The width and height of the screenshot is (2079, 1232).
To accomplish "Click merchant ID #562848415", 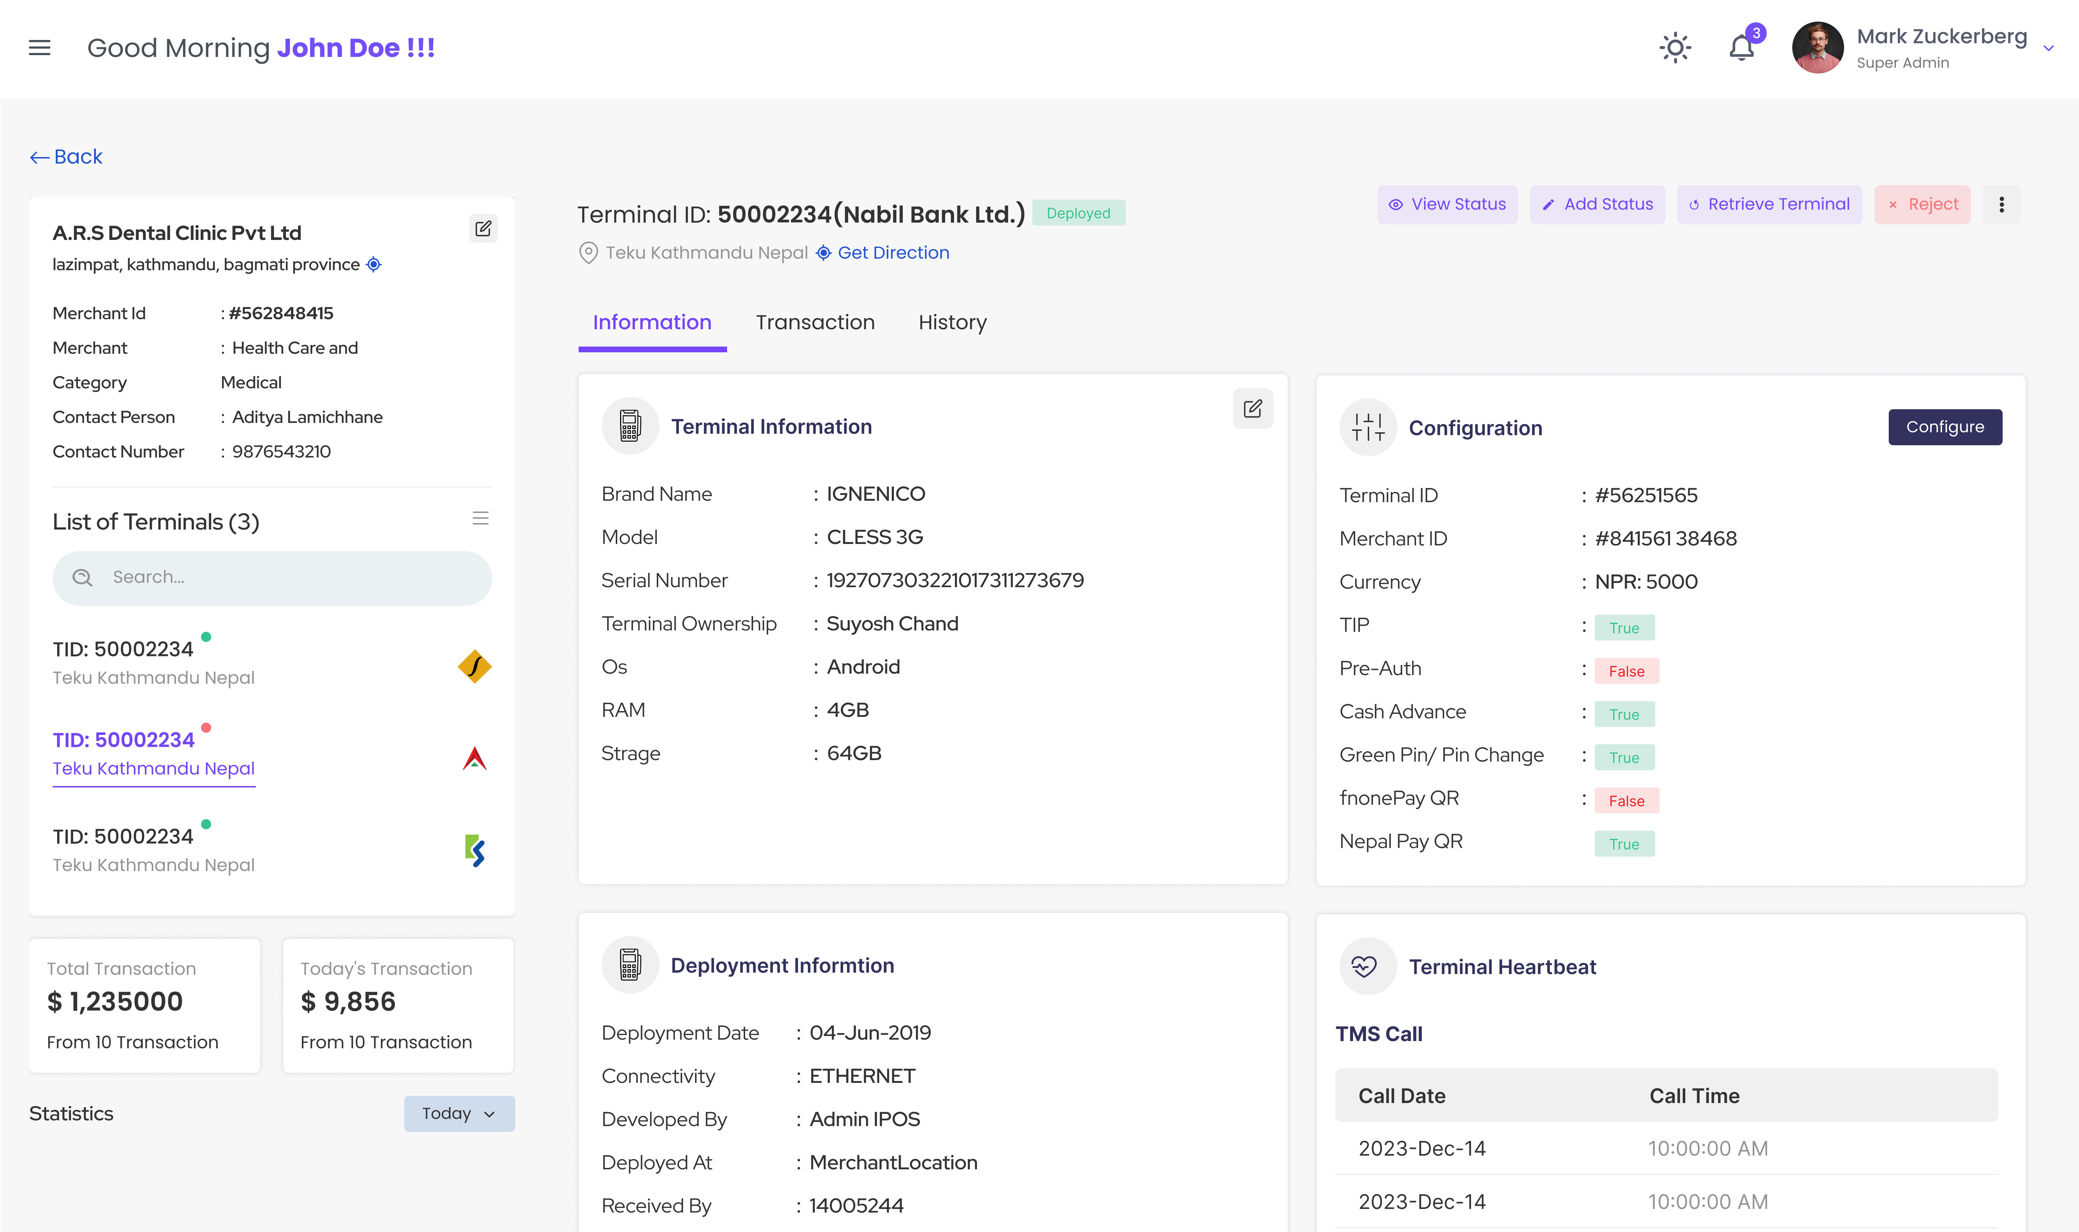I will tap(281, 313).
